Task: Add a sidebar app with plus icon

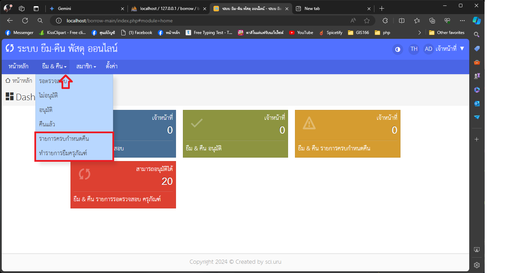Action: tap(477, 139)
